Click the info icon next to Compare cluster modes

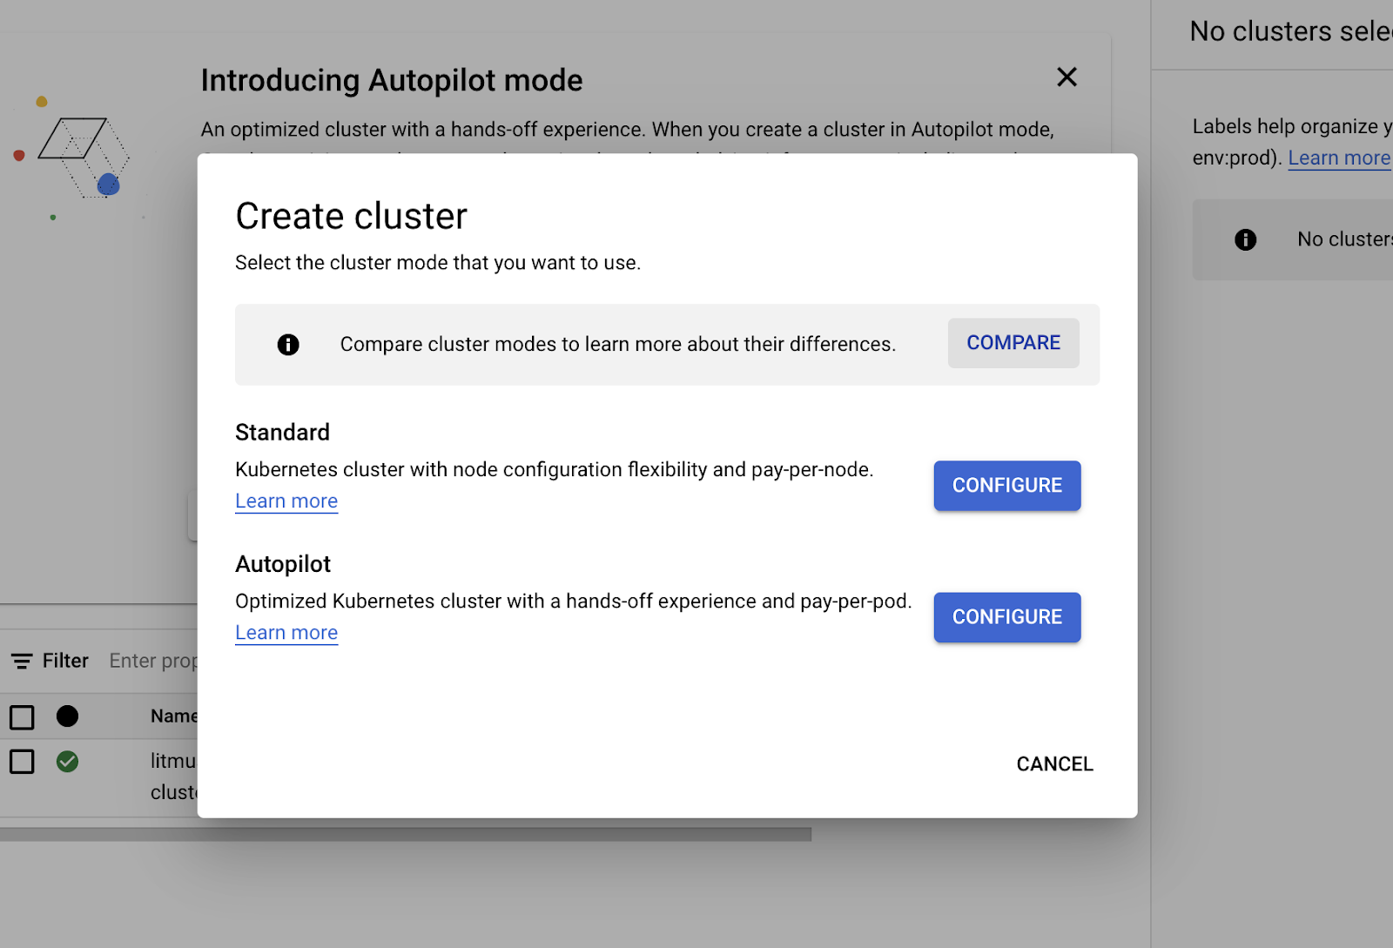tap(288, 345)
